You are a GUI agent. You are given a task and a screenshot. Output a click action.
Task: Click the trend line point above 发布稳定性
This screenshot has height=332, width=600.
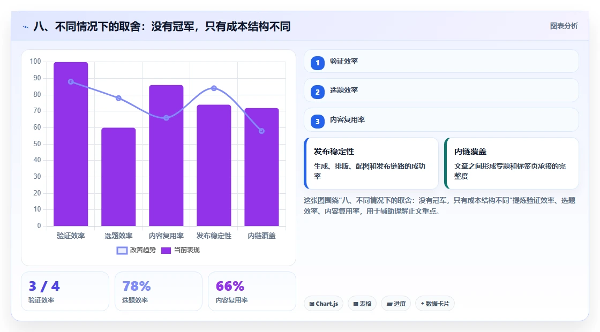[x=214, y=88]
